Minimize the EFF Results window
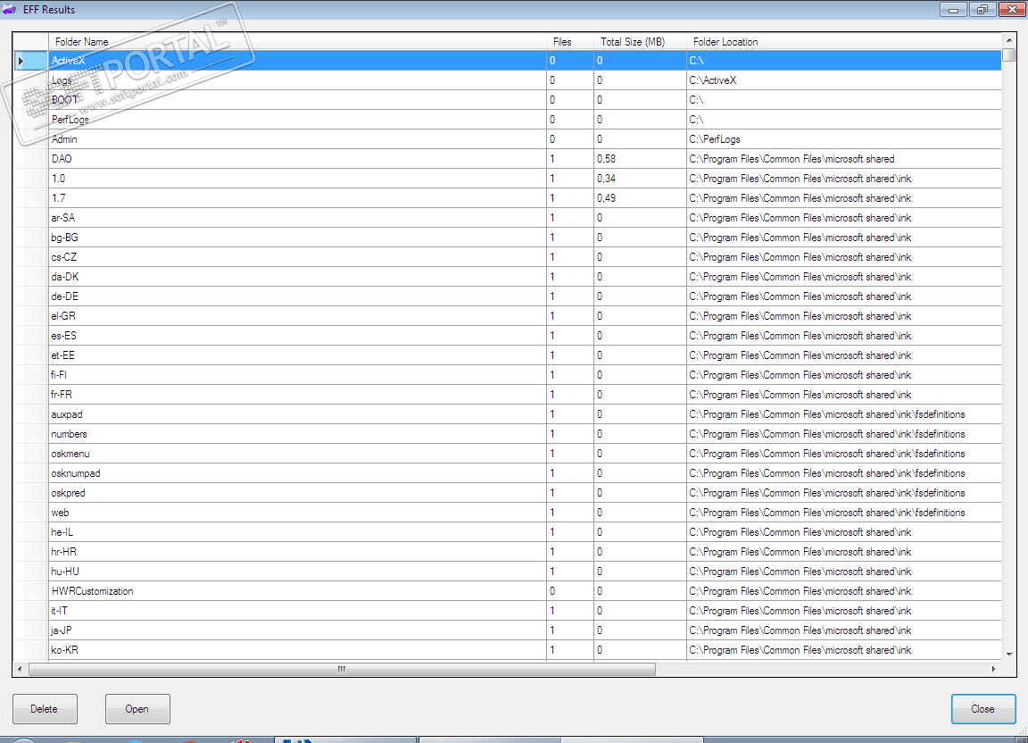This screenshot has width=1028, height=743. pos(954,9)
